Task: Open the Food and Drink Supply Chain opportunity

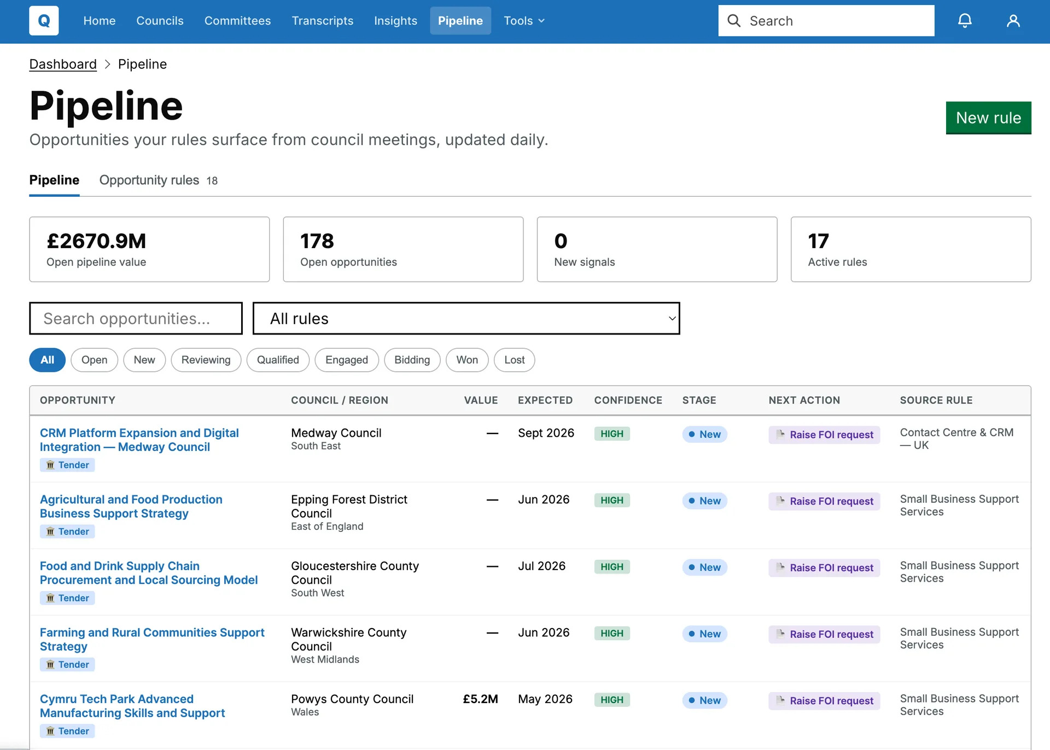Action: tap(148, 573)
